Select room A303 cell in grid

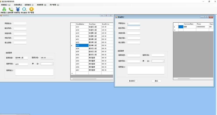pos(82,64)
